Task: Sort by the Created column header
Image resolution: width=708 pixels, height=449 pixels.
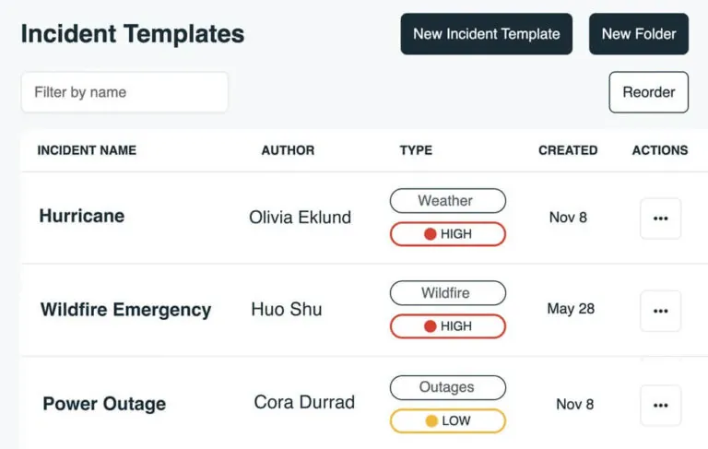Action: [568, 150]
